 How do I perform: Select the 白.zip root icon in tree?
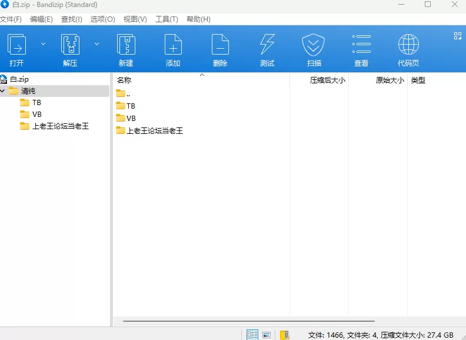click(x=4, y=79)
